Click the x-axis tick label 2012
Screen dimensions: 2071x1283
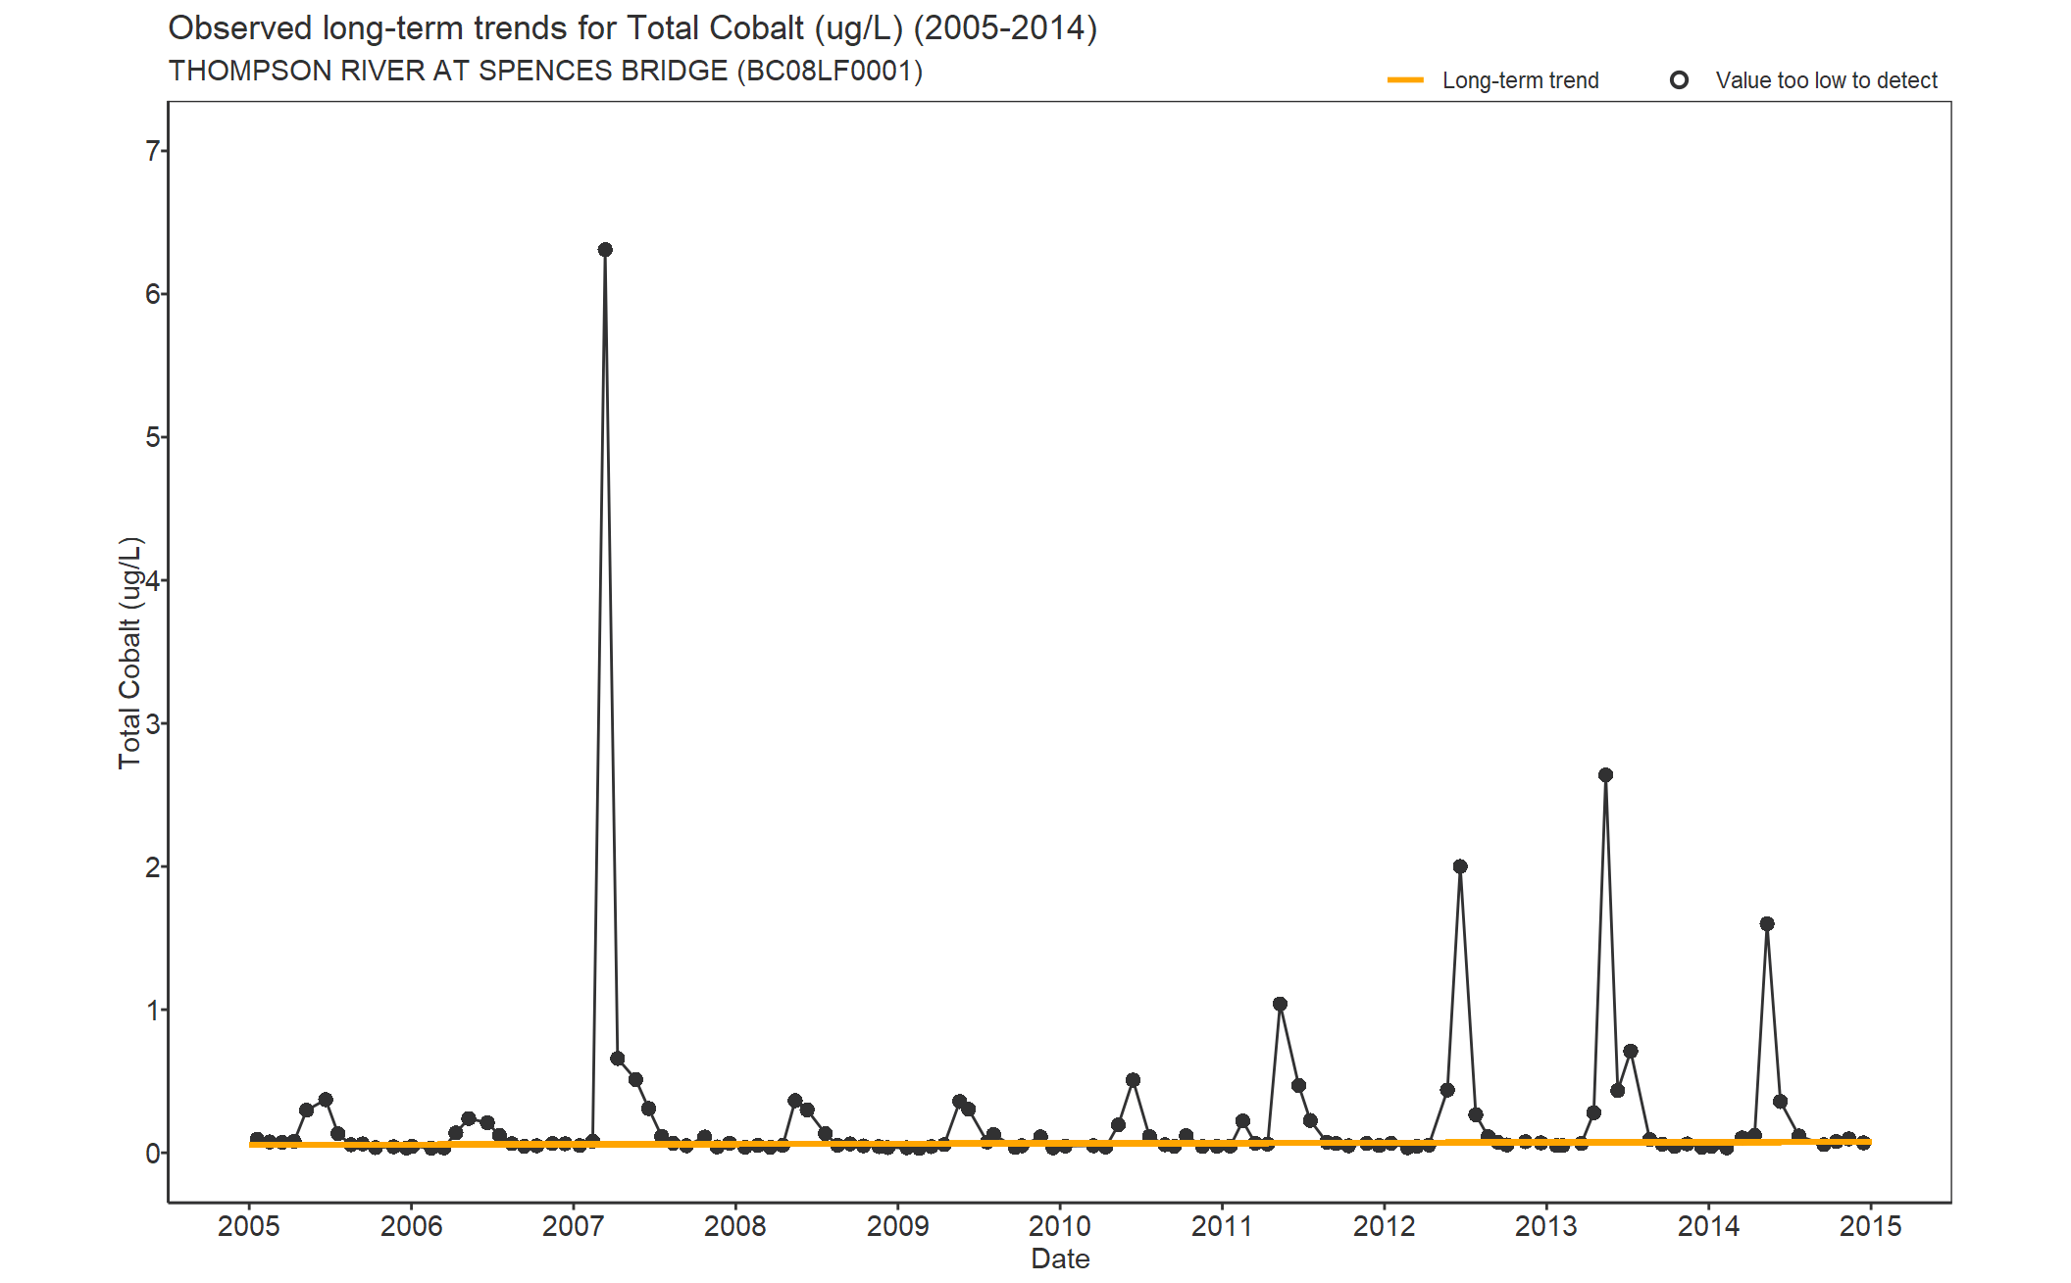click(x=1385, y=1226)
